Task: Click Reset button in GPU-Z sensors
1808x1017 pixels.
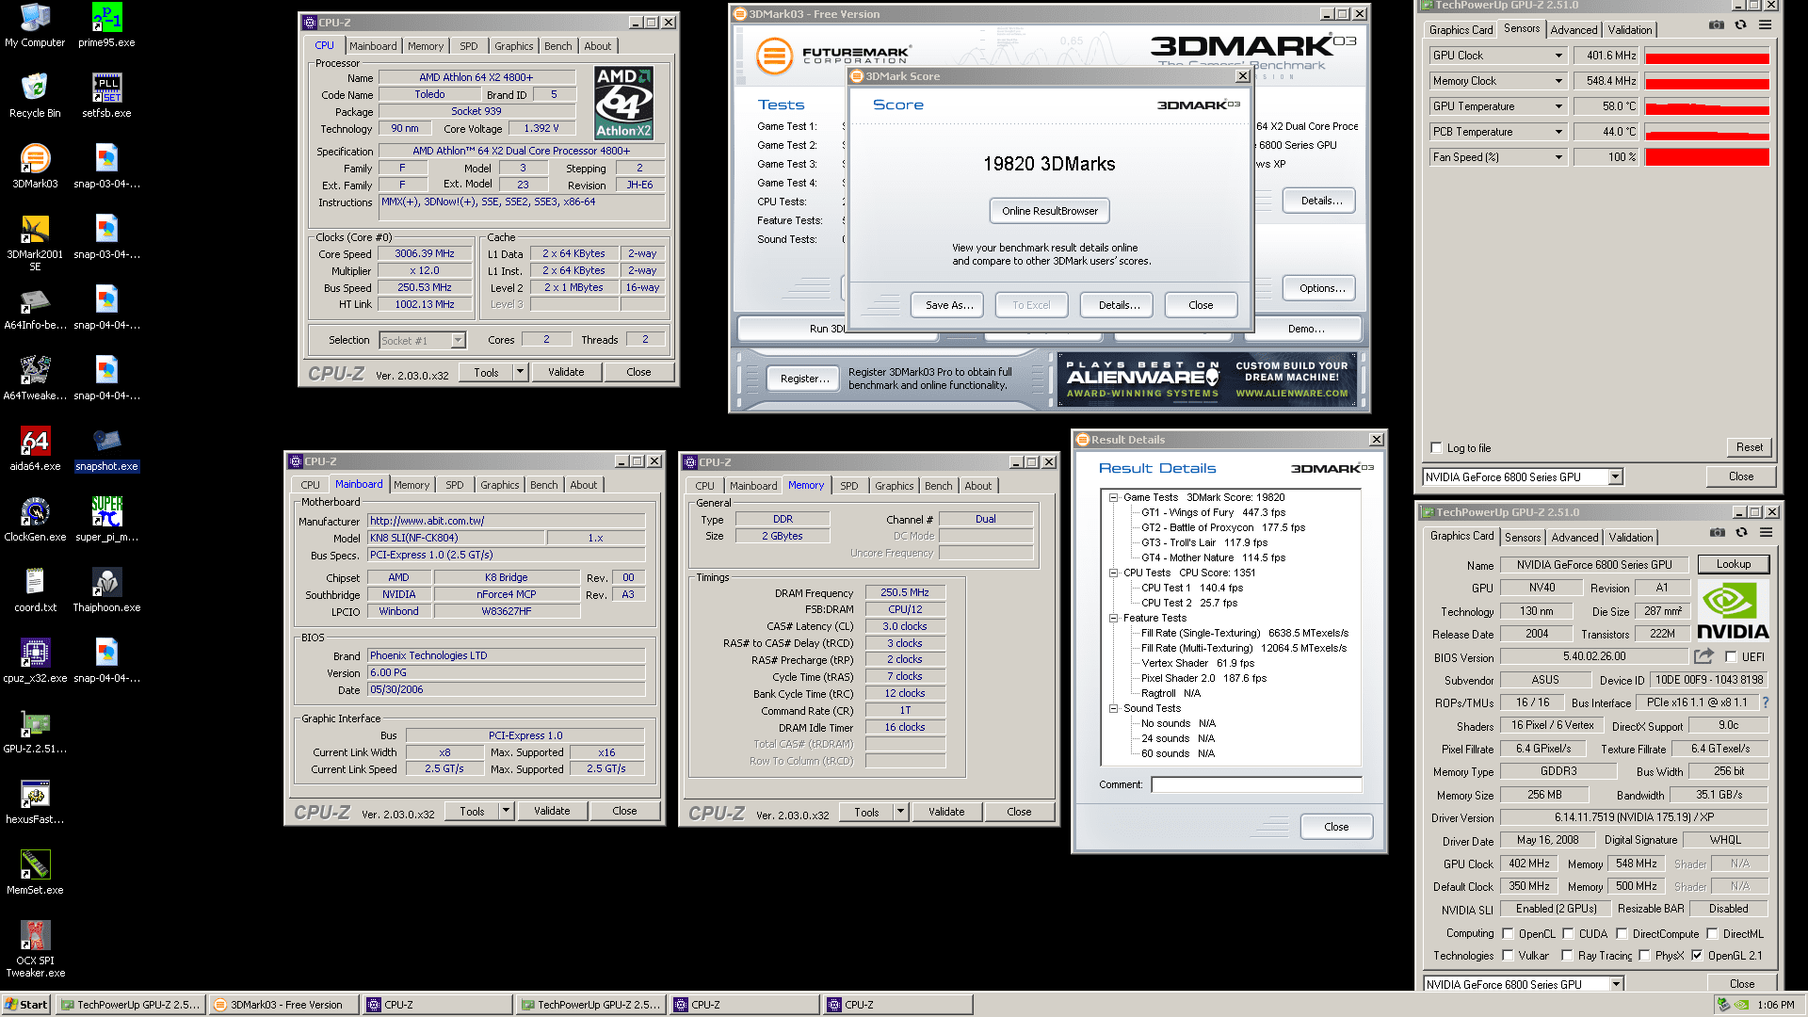Action: [1750, 447]
